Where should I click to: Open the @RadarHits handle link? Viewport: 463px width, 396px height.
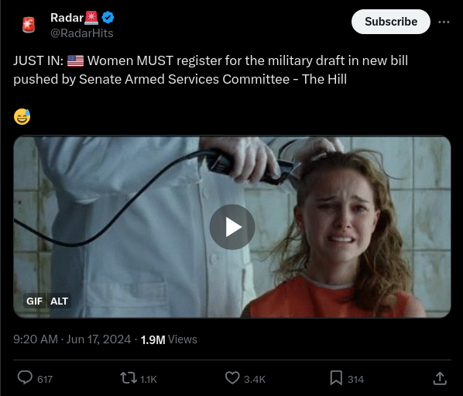pos(82,33)
